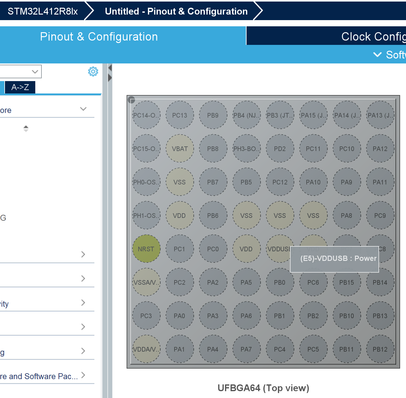Collapse the Core categories section

[x=83, y=109]
